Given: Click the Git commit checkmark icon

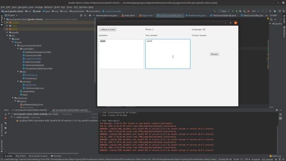Looking at the screenshot, I should (262, 11).
